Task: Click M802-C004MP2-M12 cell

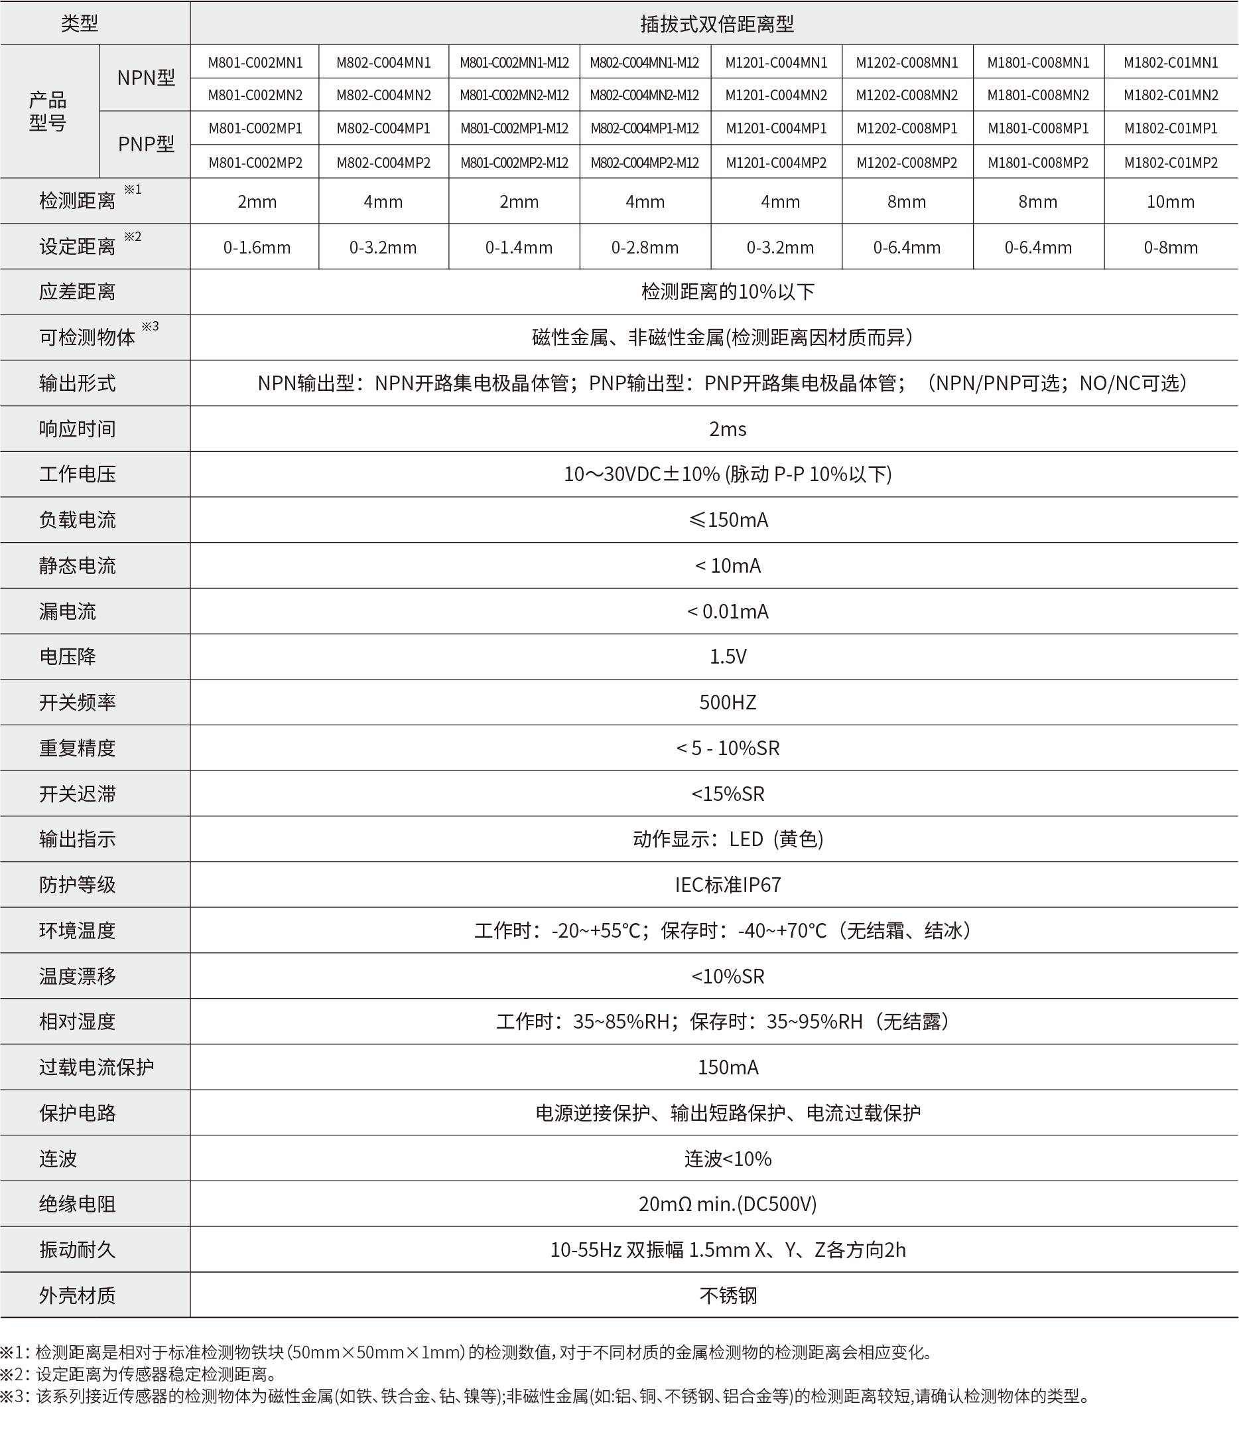Action: point(644,163)
